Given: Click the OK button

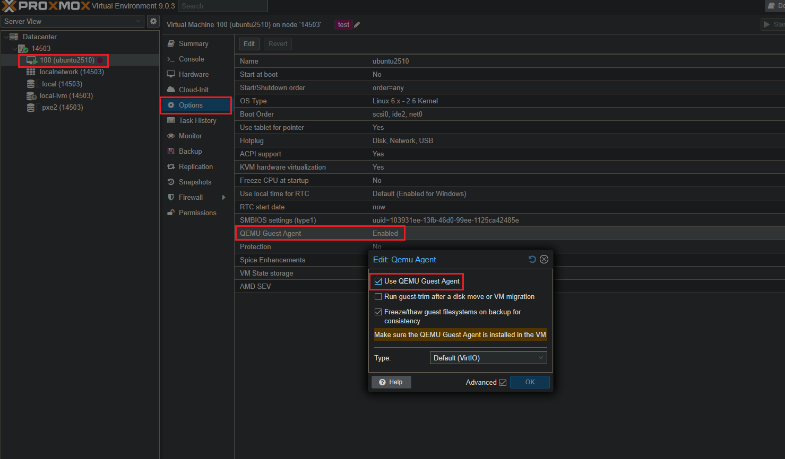Looking at the screenshot, I should [x=530, y=382].
